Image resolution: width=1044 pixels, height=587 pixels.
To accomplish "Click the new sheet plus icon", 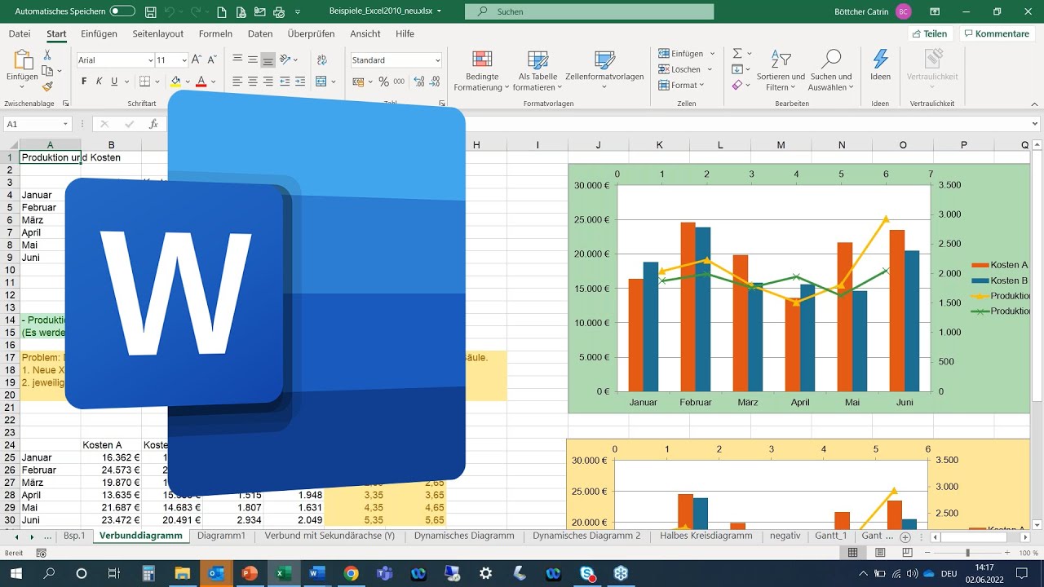I will pyautogui.click(x=905, y=536).
